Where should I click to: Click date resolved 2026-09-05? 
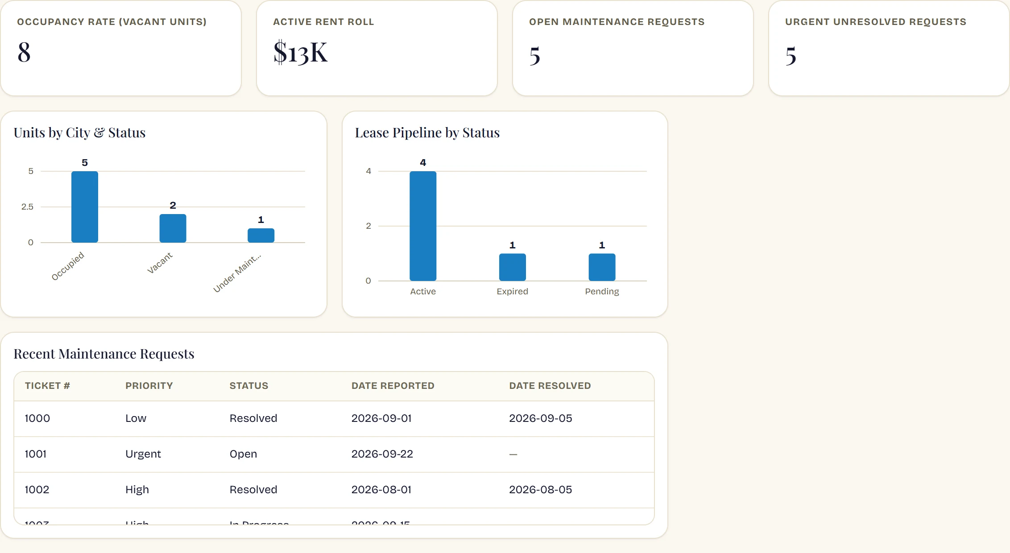[541, 418]
